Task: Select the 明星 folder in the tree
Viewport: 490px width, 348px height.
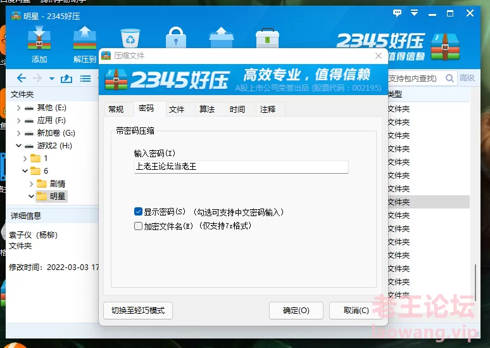Action: pyautogui.click(x=51, y=197)
